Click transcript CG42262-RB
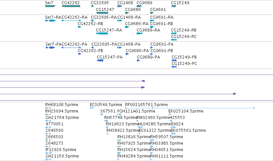Screen dimensions: 273x161 click(79, 27)
